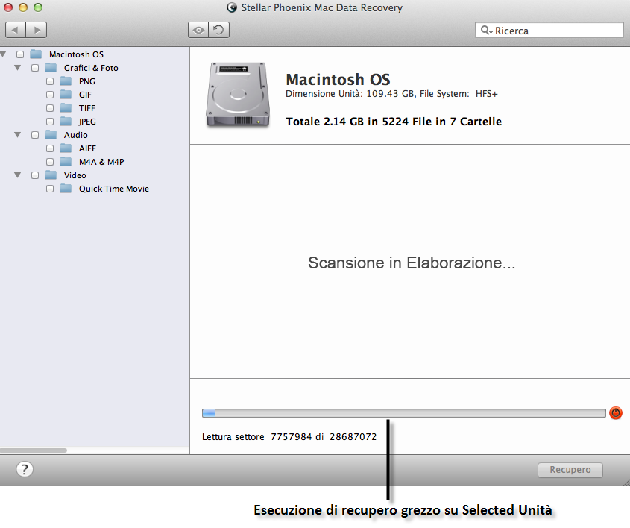Tick the Audio checkbox

pyautogui.click(x=35, y=135)
